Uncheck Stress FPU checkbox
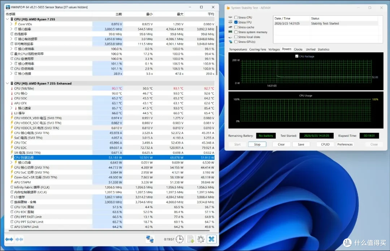Screen dimensions: 390x251 [236, 22]
